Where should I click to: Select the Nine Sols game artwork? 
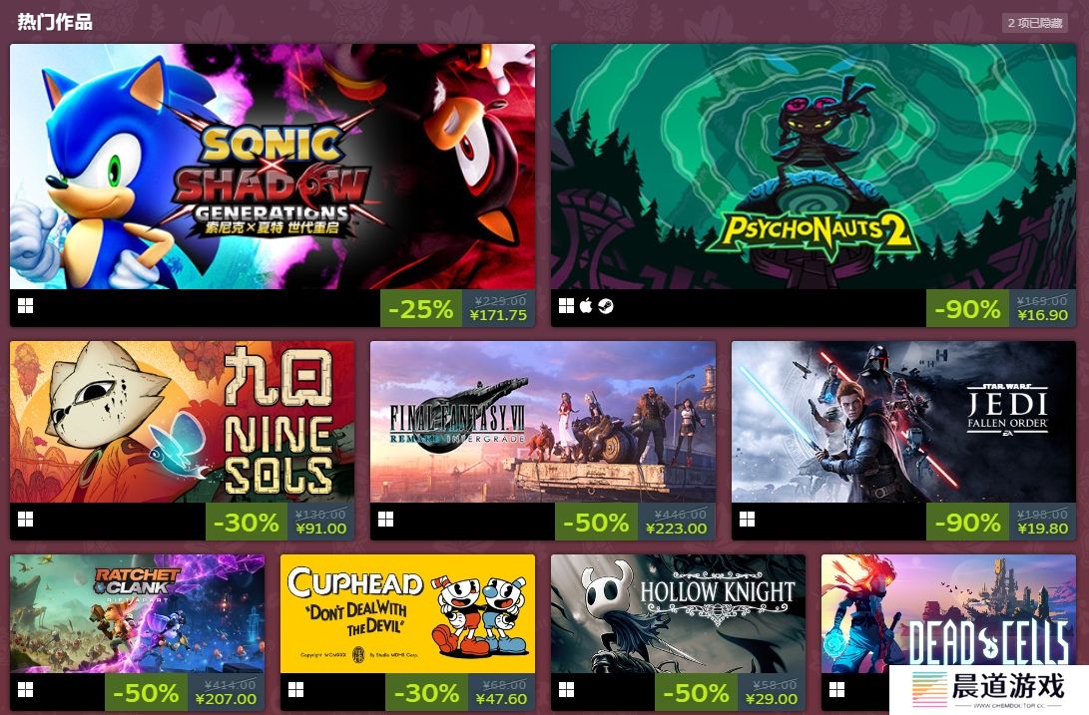click(x=182, y=422)
